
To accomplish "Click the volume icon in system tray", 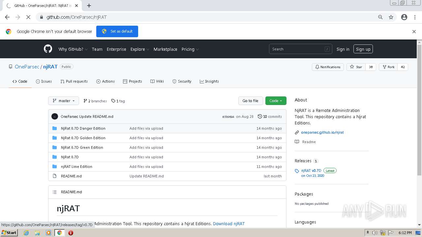I will click(375, 233).
